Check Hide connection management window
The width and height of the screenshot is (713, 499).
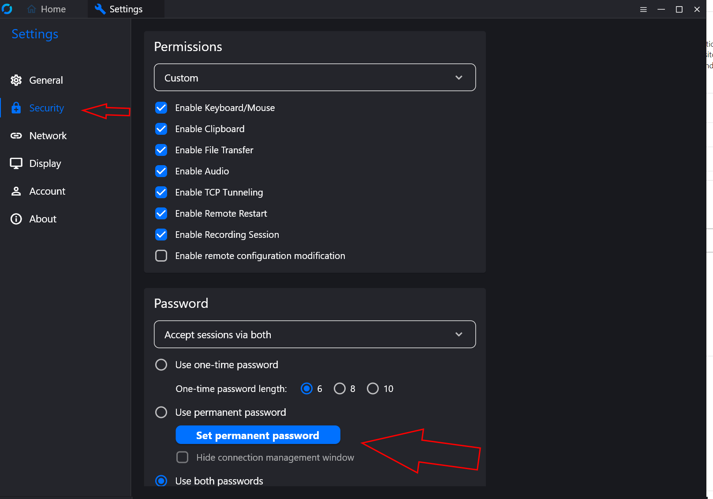pyautogui.click(x=182, y=457)
